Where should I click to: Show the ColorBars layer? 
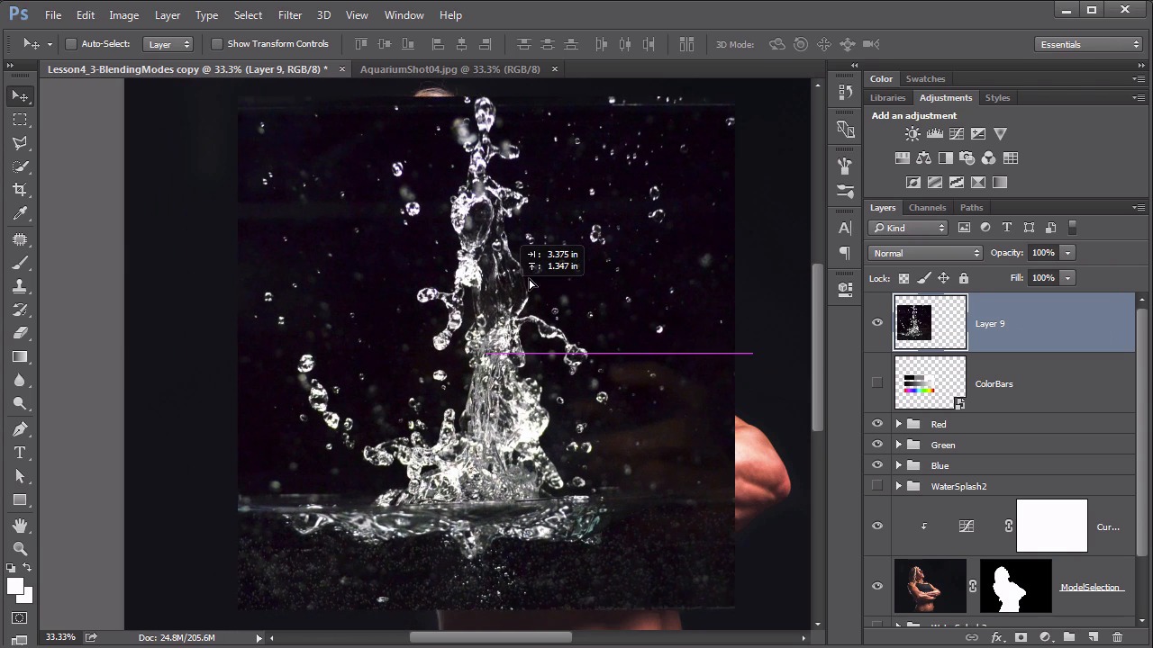point(877,383)
